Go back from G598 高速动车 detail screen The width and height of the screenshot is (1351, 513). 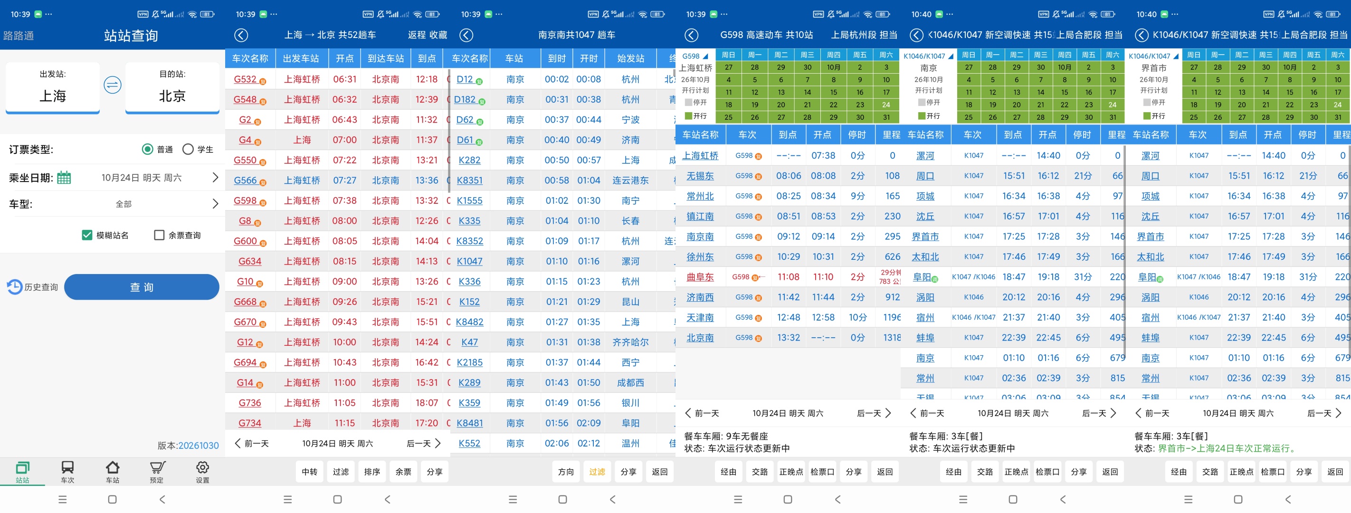[x=691, y=35]
